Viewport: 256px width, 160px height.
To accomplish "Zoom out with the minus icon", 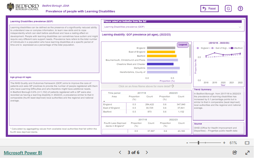I will pyautogui.click(x=187, y=143).
